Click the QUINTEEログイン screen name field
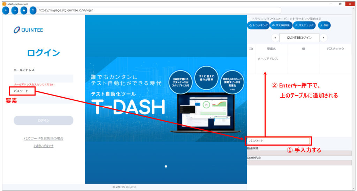Image resolution: width=357 pixels, height=191 pixels. point(299,38)
